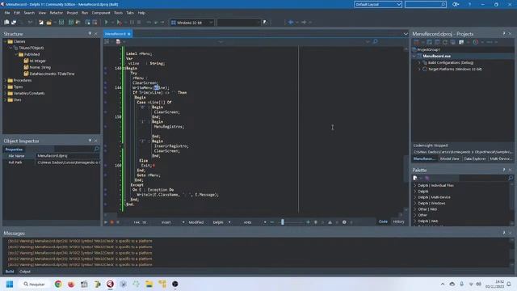Switch to the Code tab of editor
The width and height of the screenshot is (517, 291).
point(383,221)
